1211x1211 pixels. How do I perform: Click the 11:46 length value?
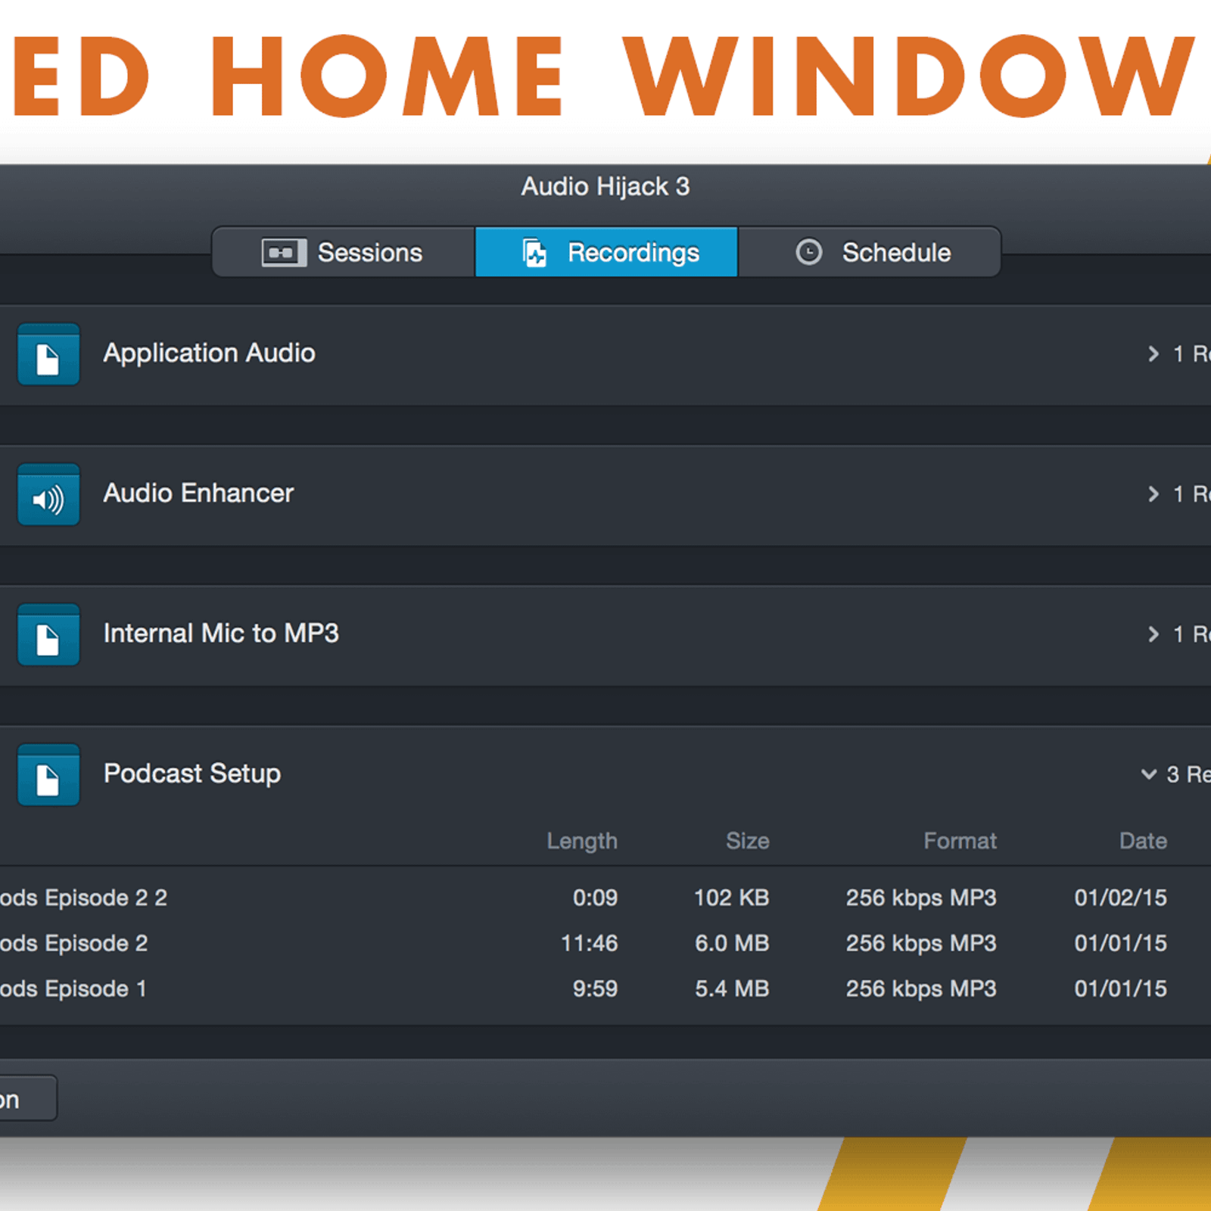[589, 943]
